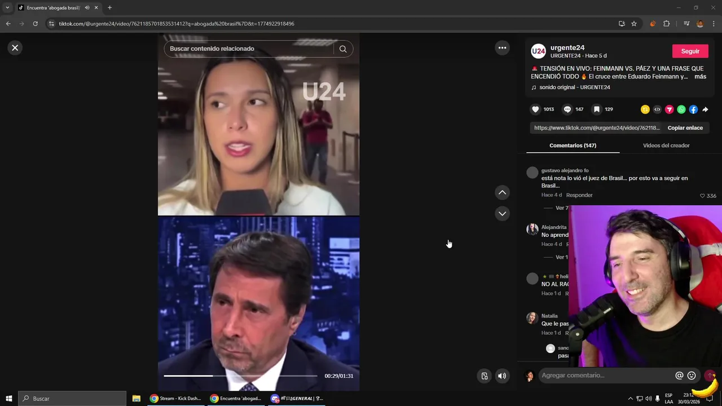Open the Windows Start menu
The height and width of the screenshot is (406, 722).
[9, 399]
